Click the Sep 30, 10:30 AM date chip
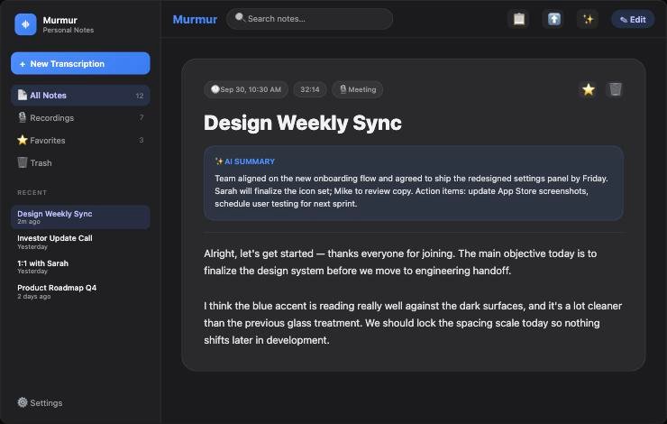Image resolution: width=667 pixels, height=424 pixels. pos(246,89)
